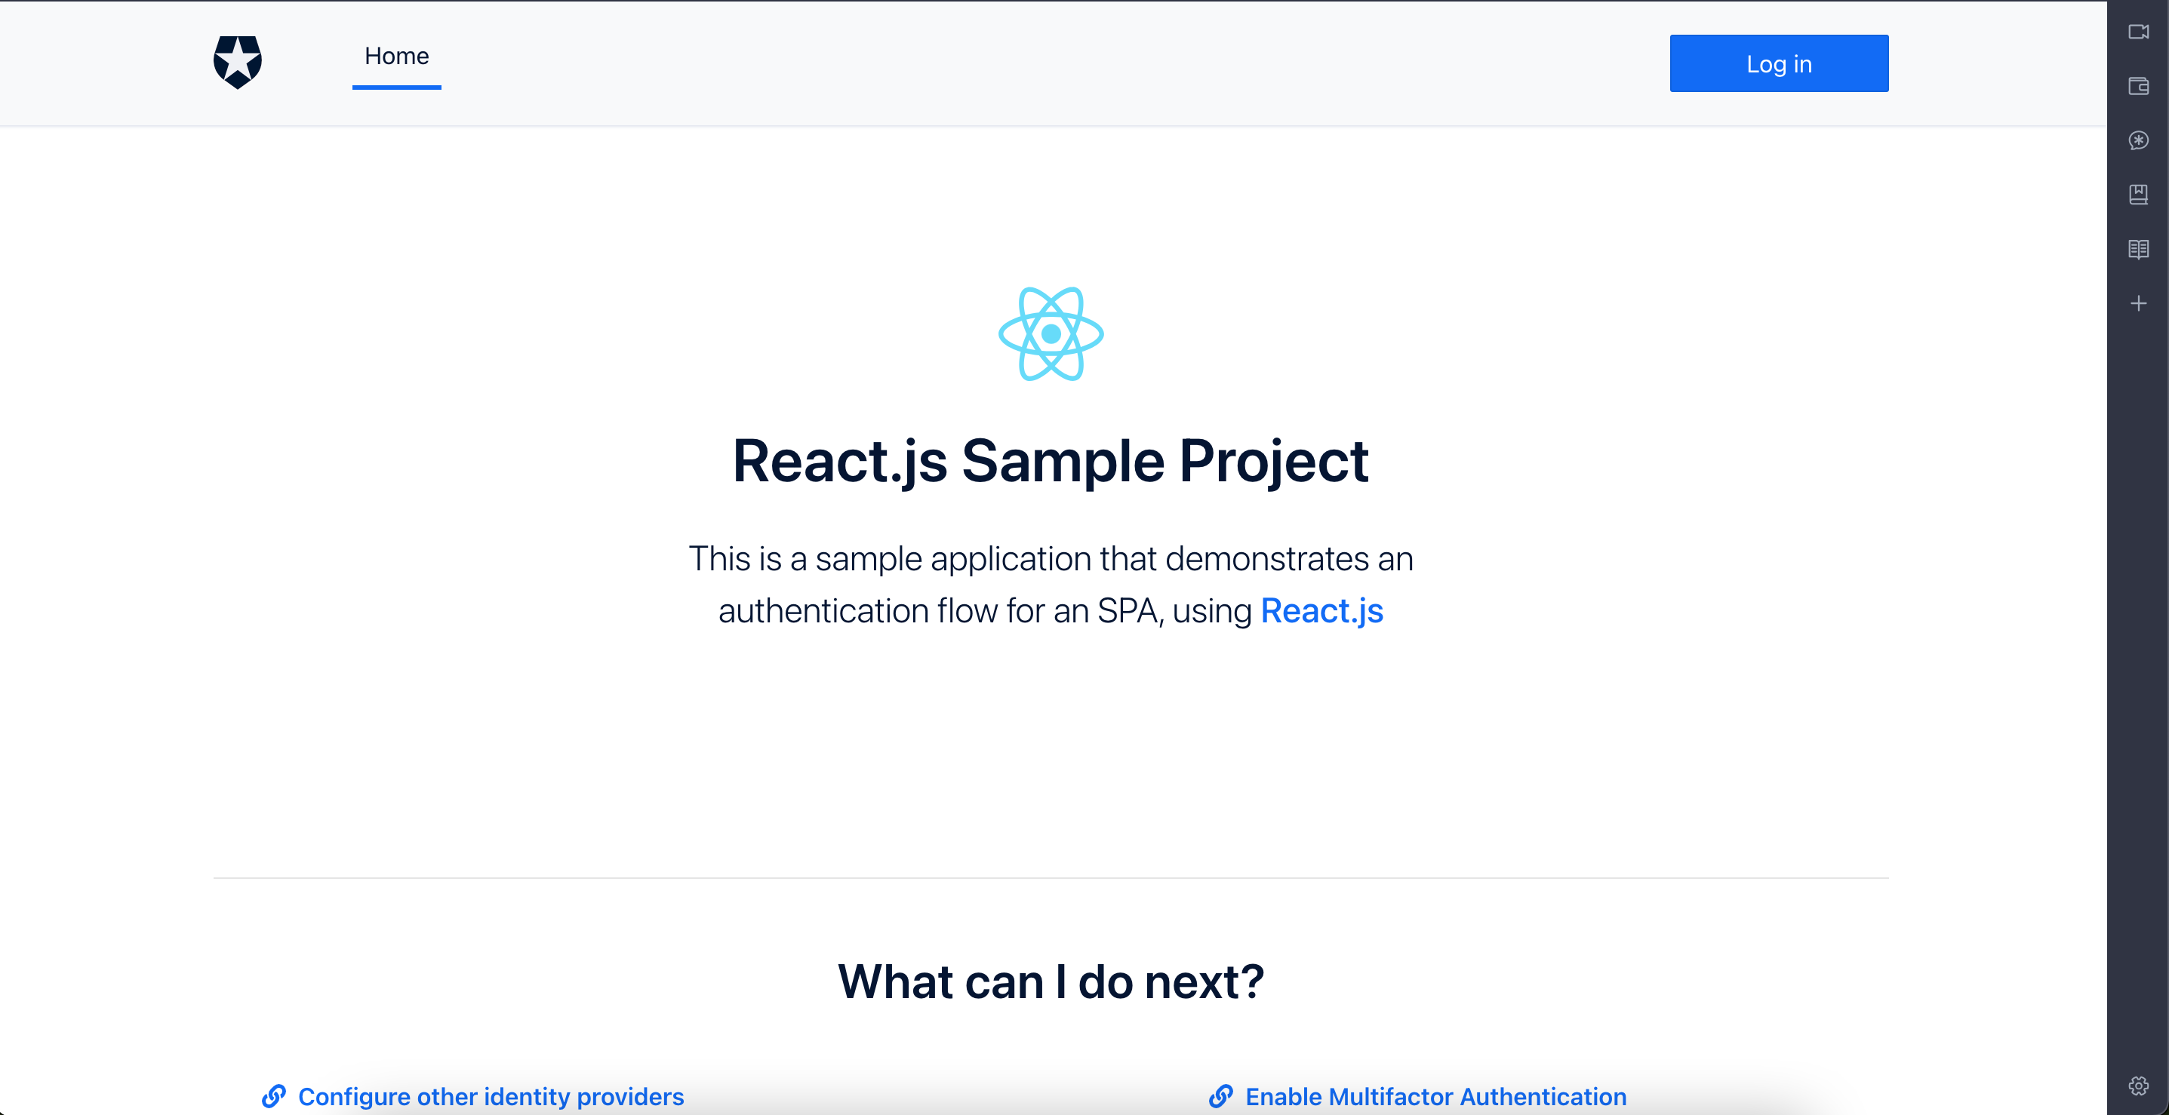Open the bookmarks book sidebar panel
The width and height of the screenshot is (2169, 1115).
tap(2138, 195)
